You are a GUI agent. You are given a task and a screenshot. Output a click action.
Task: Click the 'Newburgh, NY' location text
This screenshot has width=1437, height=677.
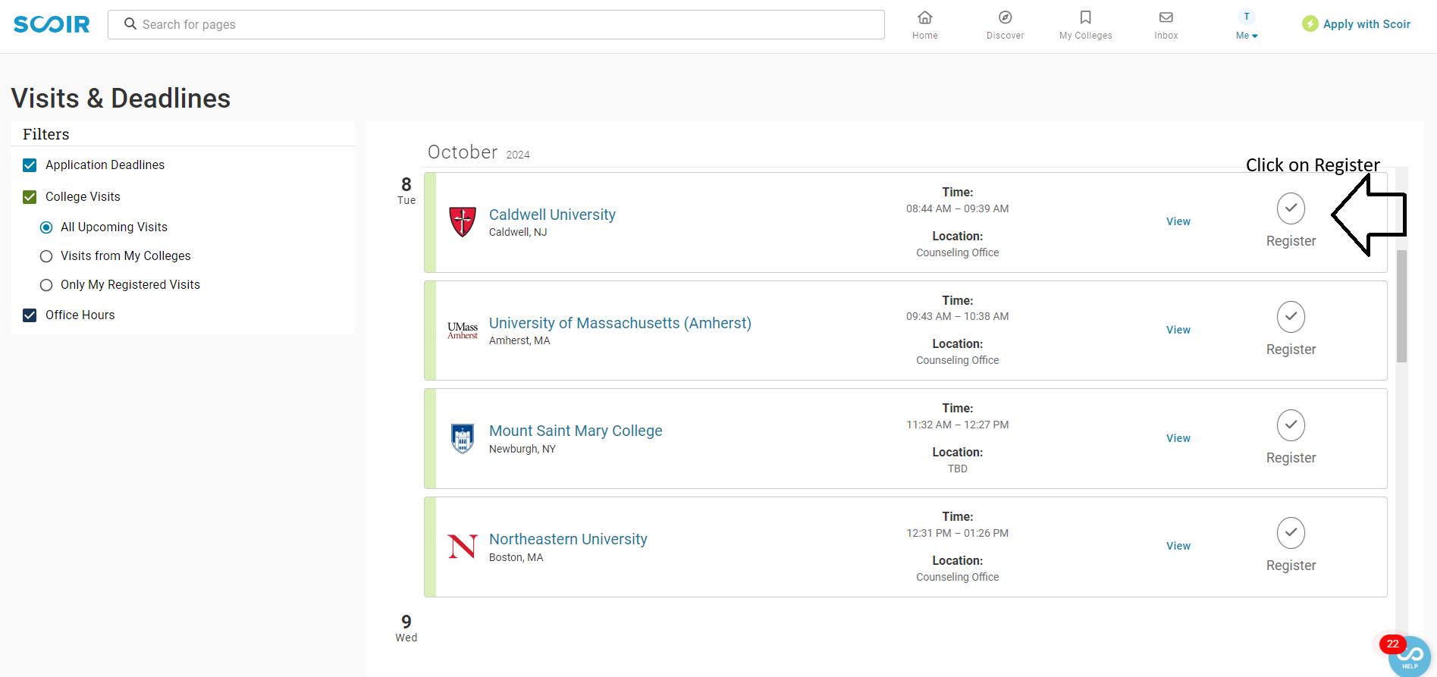coord(522,449)
